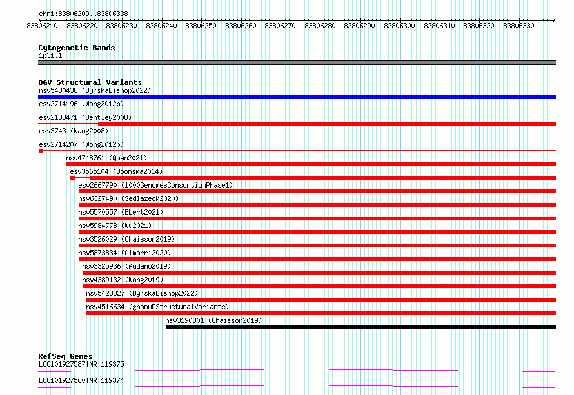Open variant nsv5430438 (ByrskaBishop2022) label
The image size is (574, 395).
pos(95,90)
